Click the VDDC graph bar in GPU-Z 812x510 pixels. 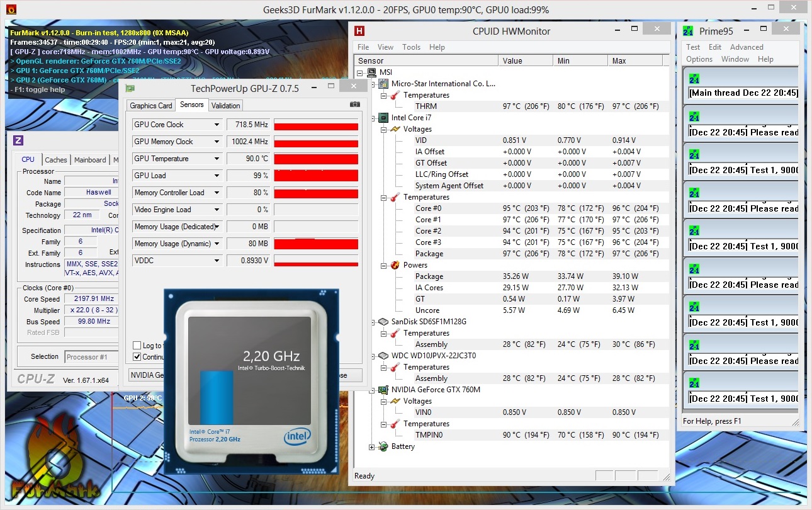point(316,261)
